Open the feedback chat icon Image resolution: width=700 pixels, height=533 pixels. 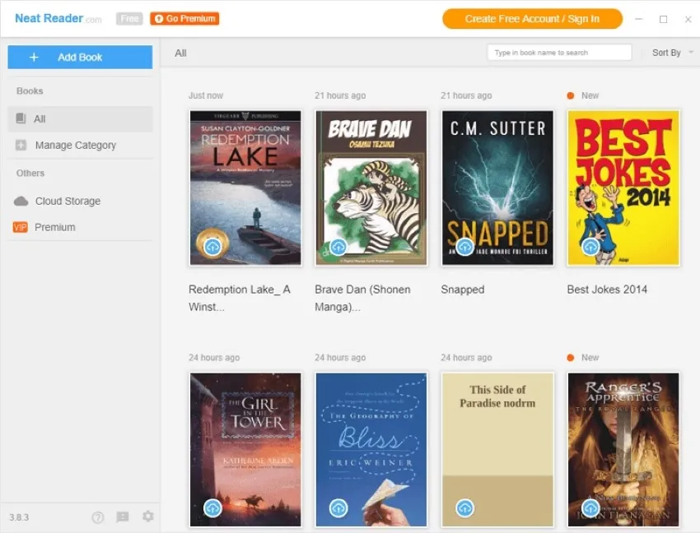tap(123, 517)
